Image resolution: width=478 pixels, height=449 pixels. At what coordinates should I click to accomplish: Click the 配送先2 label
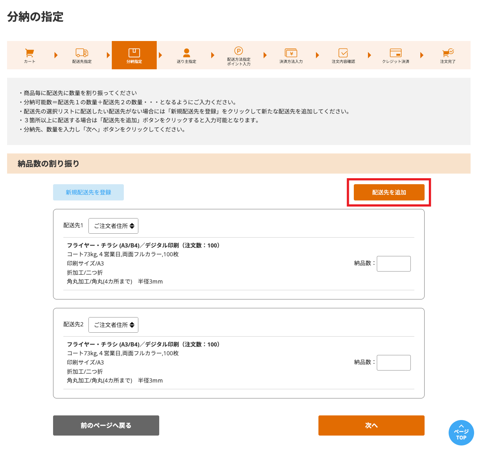[73, 325]
